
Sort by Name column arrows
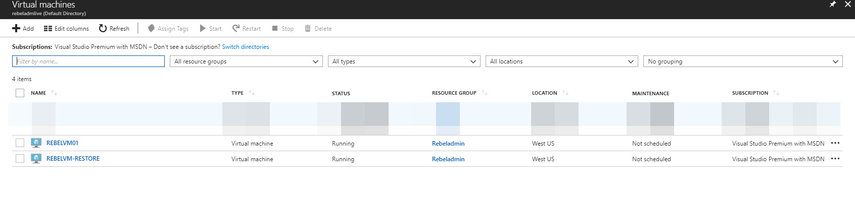tap(54, 93)
